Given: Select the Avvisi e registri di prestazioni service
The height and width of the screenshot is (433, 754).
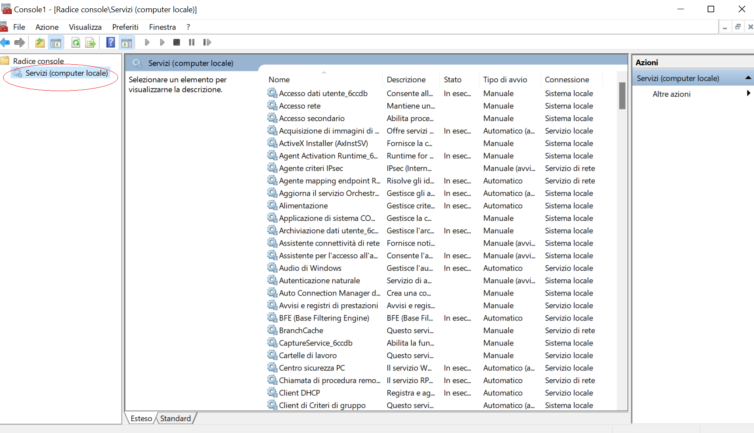Looking at the screenshot, I should (x=329, y=305).
